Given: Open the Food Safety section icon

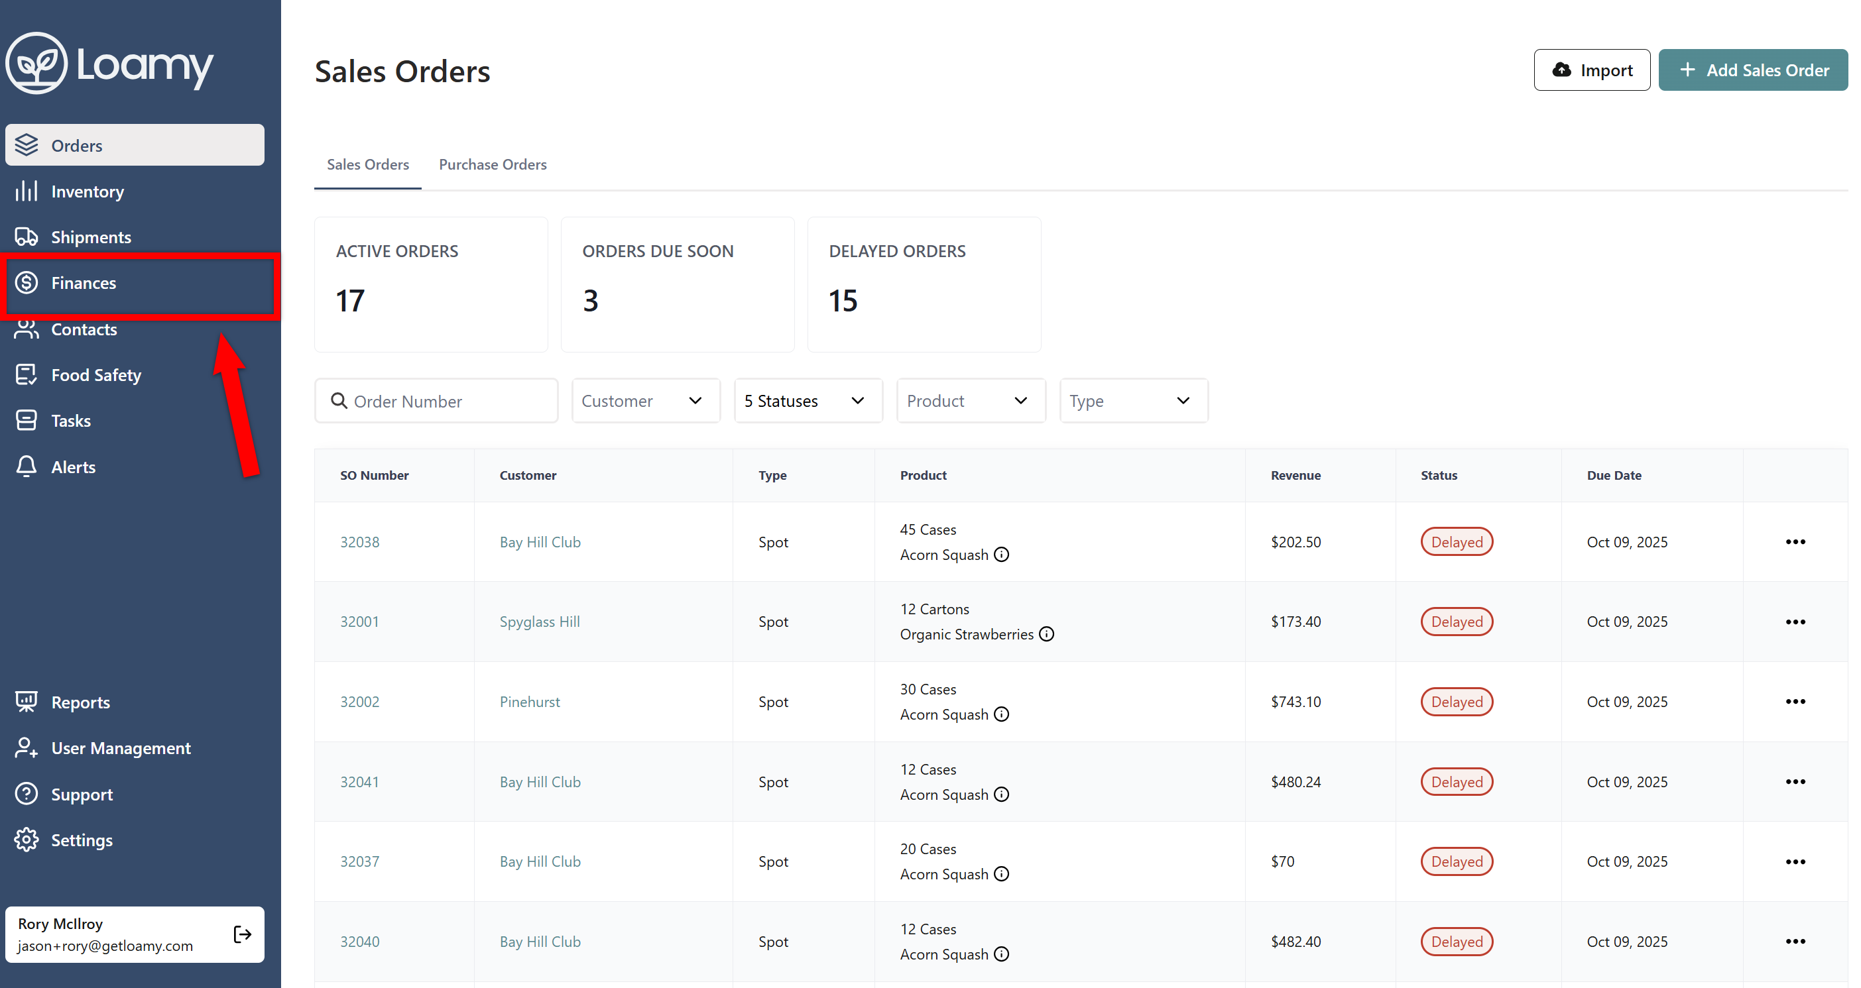Looking at the screenshot, I should click(x=27, y=375).
